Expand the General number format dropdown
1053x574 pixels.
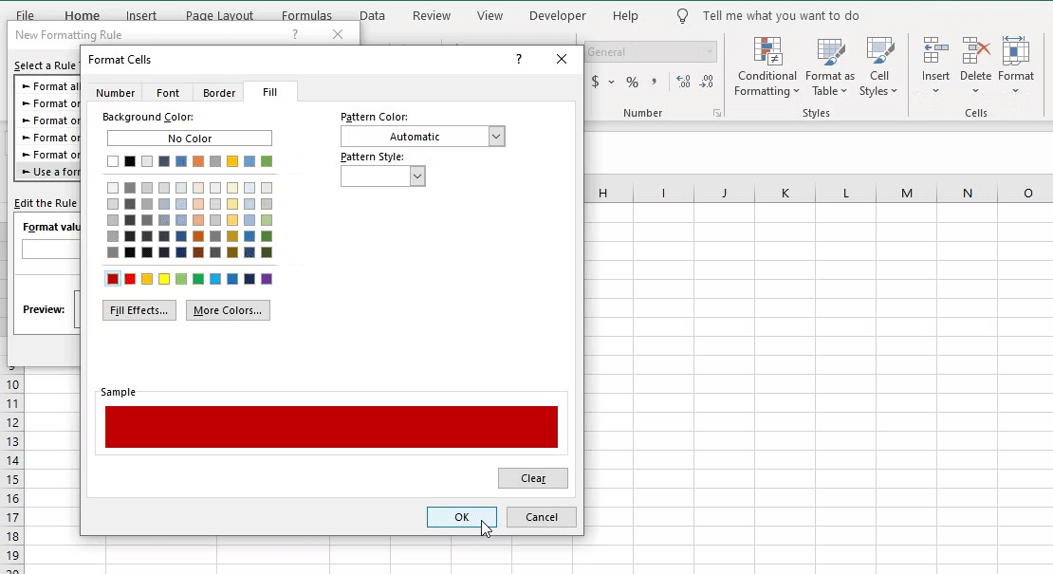click(x=710, y=51)
